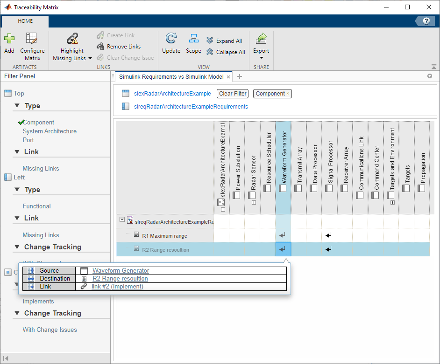Click the slexRadarArchitectureExample artifact icon
Viewport: 440px width, 364px height.
[126, 93]
